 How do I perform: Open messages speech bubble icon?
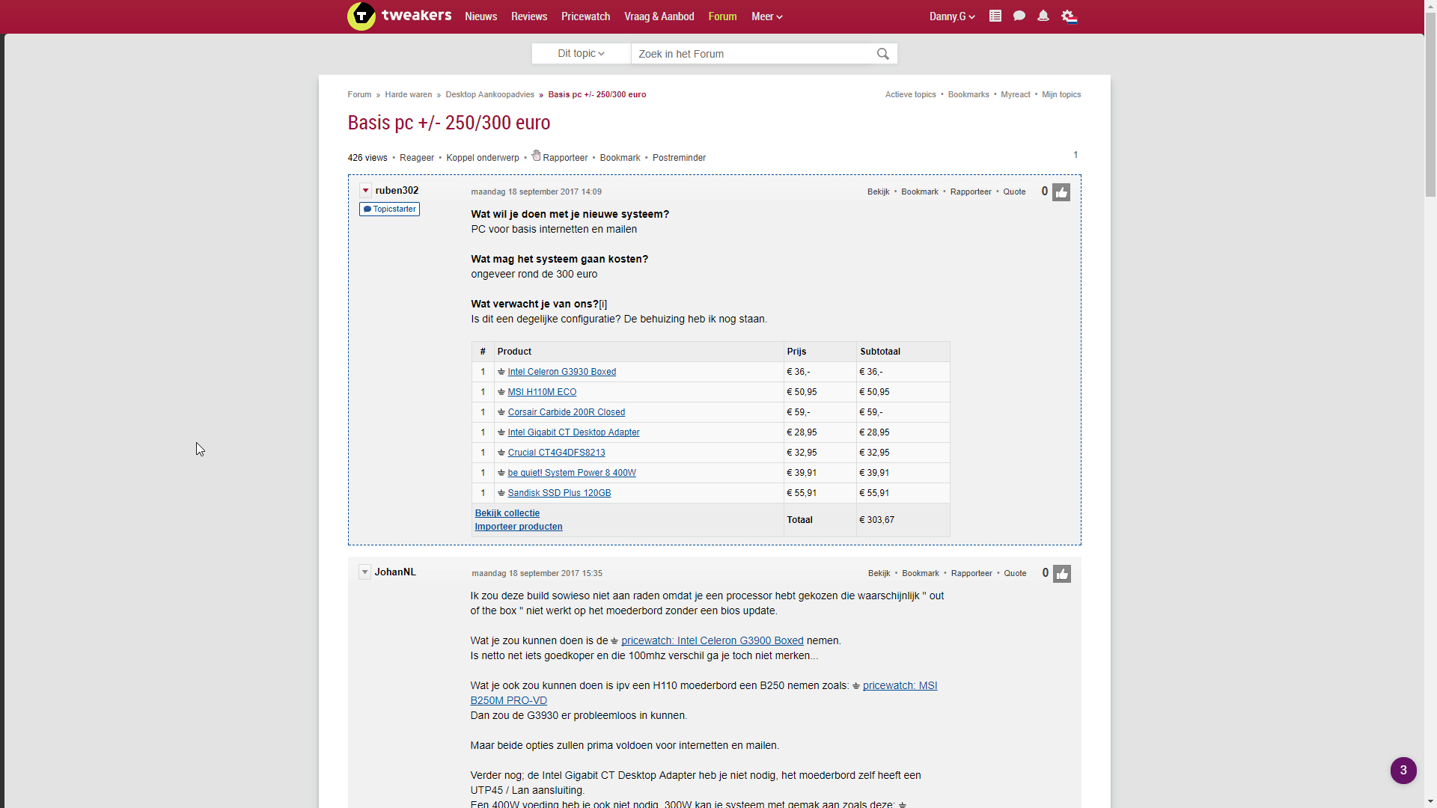pos(1019,16)
